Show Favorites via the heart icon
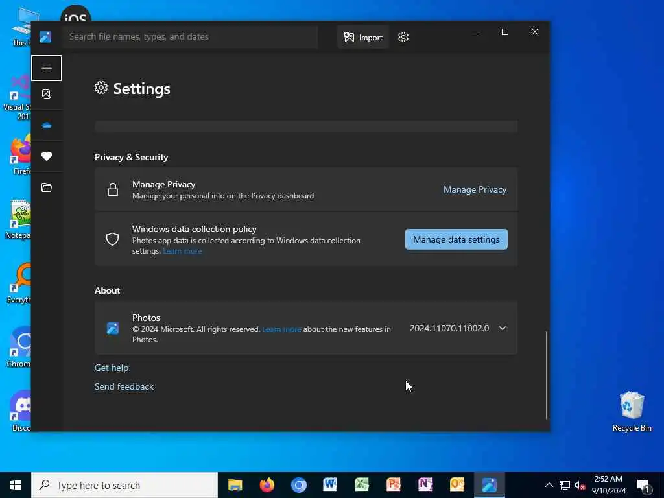The width and height of the screenshot is (664, 498). coord(47,156)
